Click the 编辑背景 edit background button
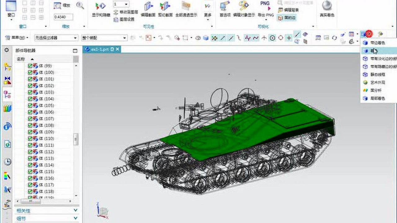Viewport: 397px width, 223px height. [288, 10]
